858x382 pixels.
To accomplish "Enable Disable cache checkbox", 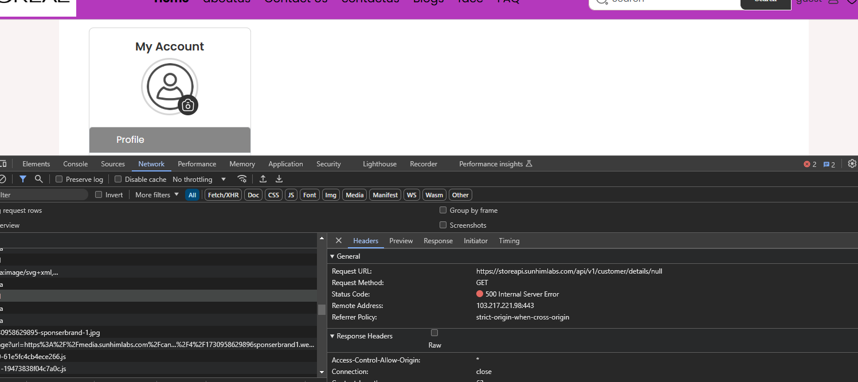I will (x=118, y=179).
